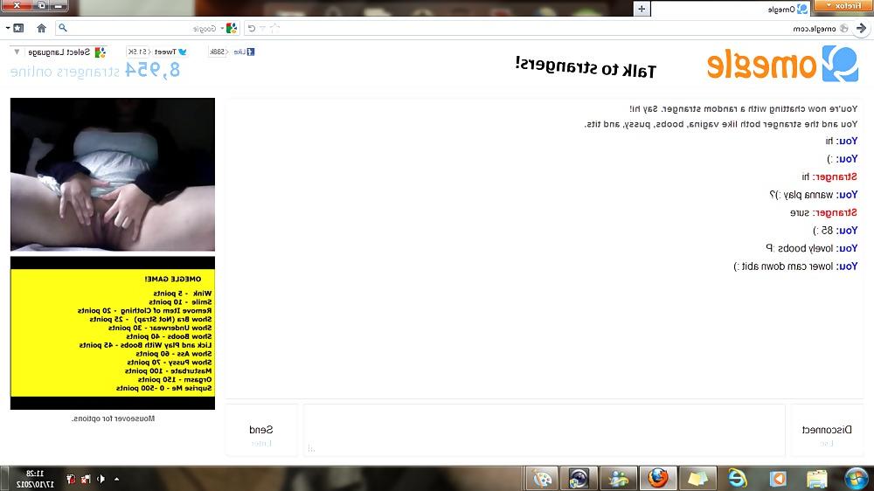This screenshot has width=874, height=491.
Task: Open a new tab with plus button
Action: [x=642, y=9]
